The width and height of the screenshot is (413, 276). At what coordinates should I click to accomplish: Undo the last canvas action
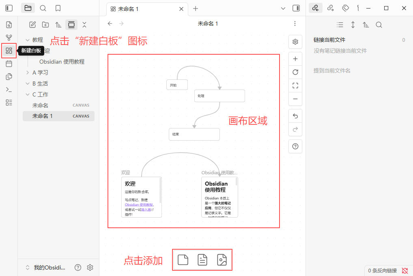295,116
